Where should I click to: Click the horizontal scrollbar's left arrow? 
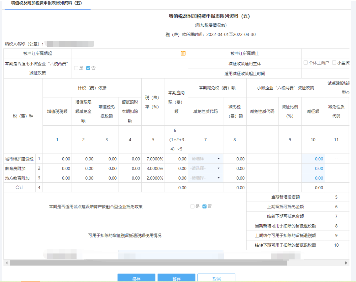point(7,263)
